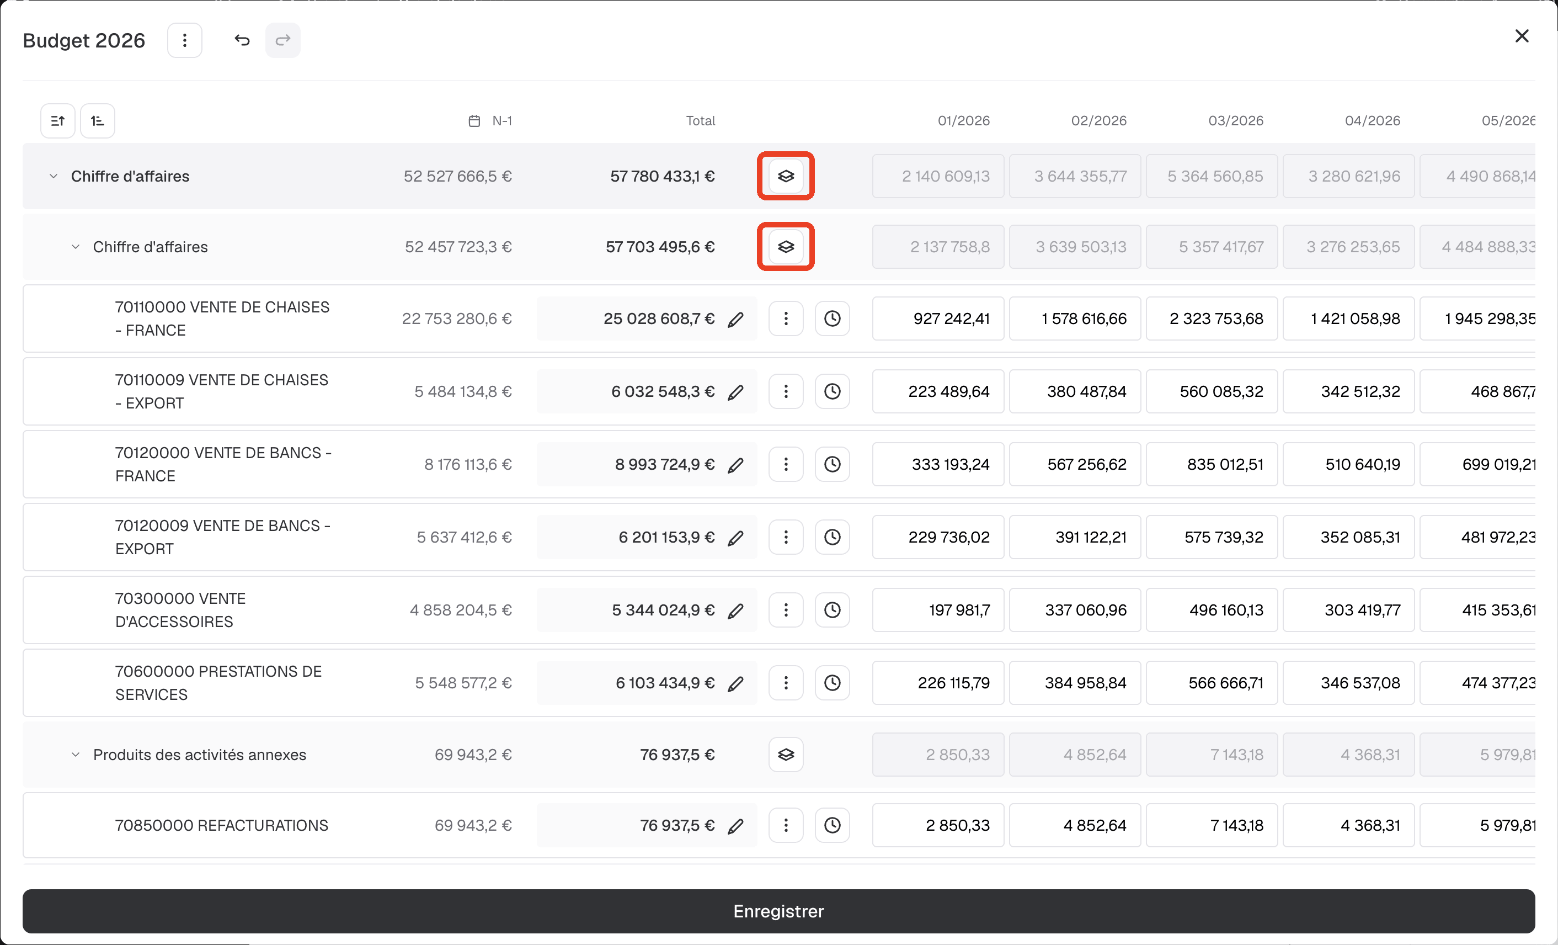Click layers icon on nested Chiffre d'affaires row
This screenshot has width=1558, height=945.
786,247
